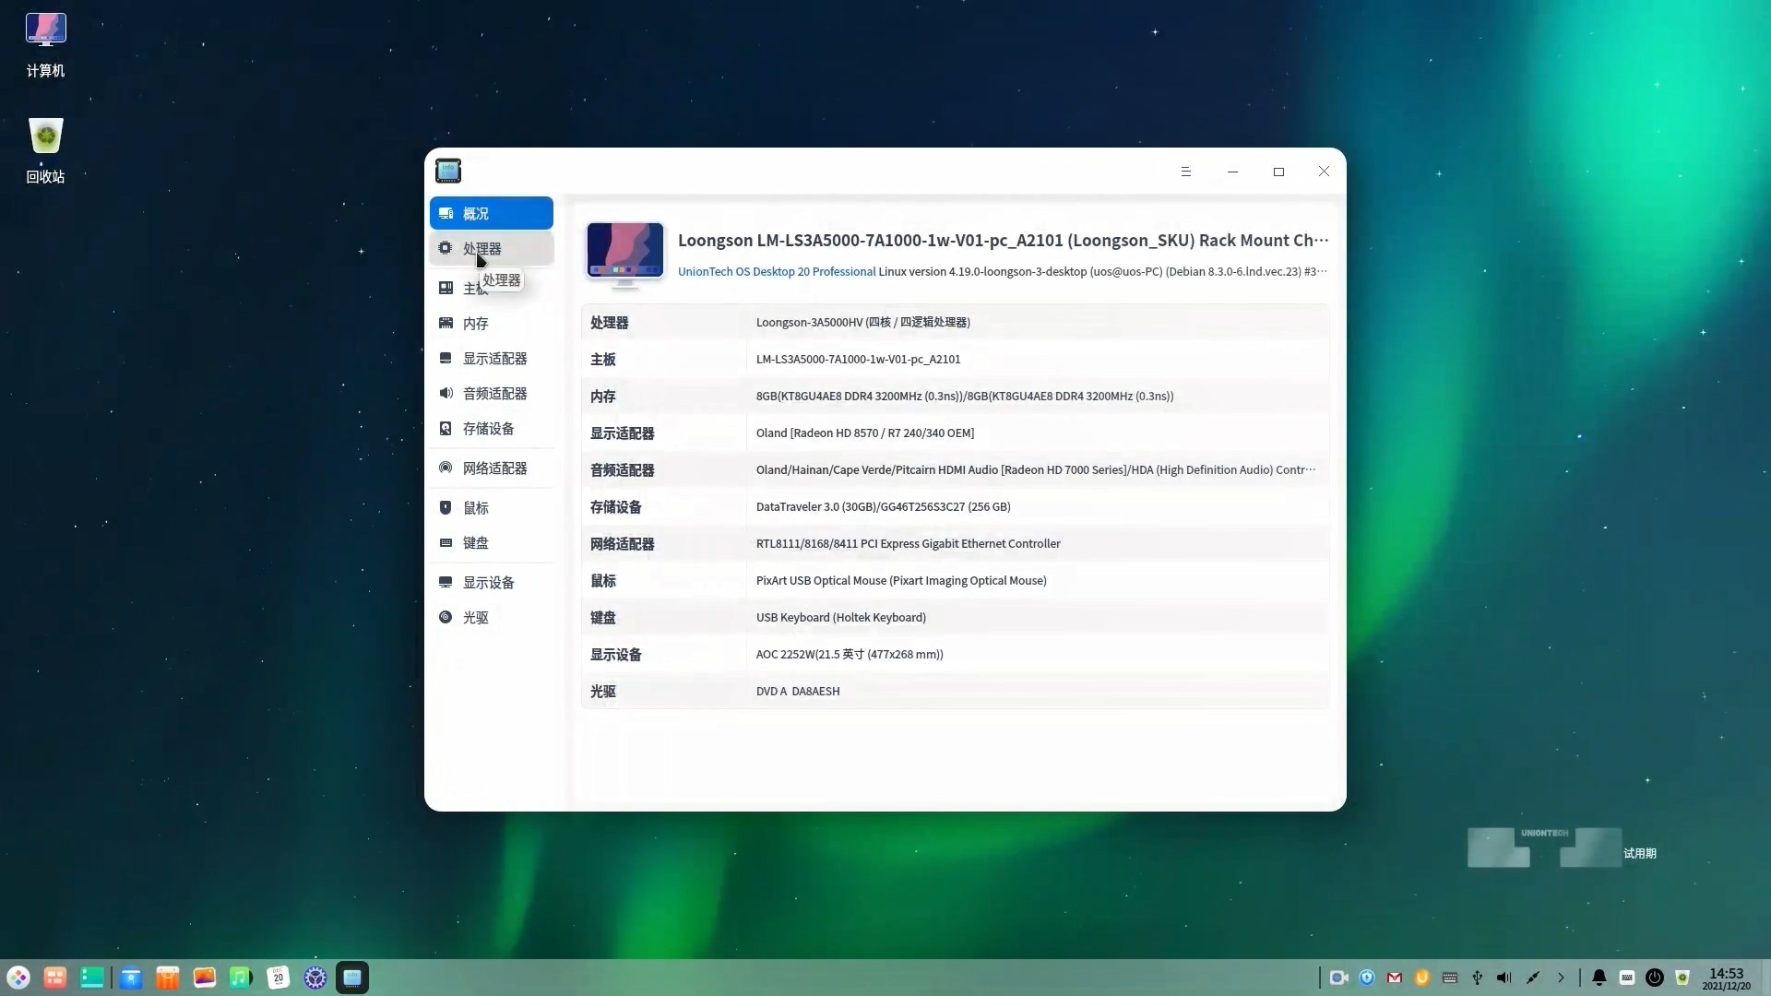Open the launcher in the dock
Screen dimensions: 1771x996
click(x=18, y=978)
